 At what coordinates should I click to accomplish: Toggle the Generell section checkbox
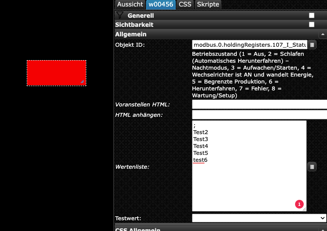[311, 16]
